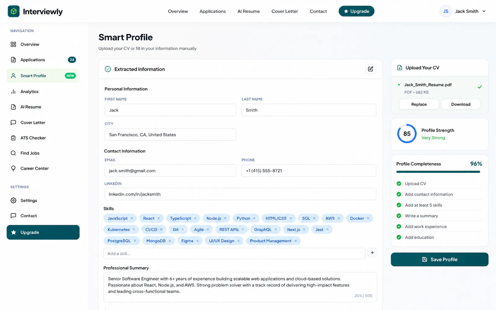The height and width of the screenshot is (310, 496).
Task: Click the Career Center lightbulb icon
Action: [x=13, y=168]
